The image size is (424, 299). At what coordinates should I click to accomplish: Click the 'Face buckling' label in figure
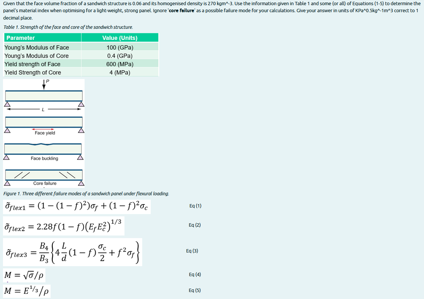click(x=44, y=158)
